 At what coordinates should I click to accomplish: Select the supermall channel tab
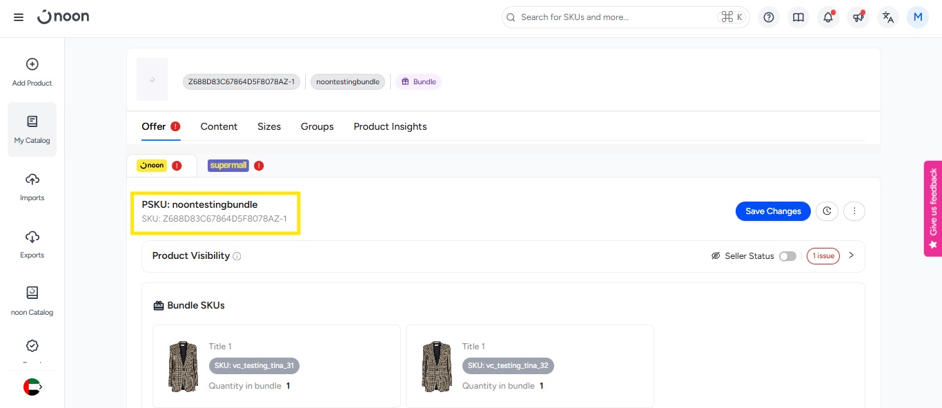(228, 166)
